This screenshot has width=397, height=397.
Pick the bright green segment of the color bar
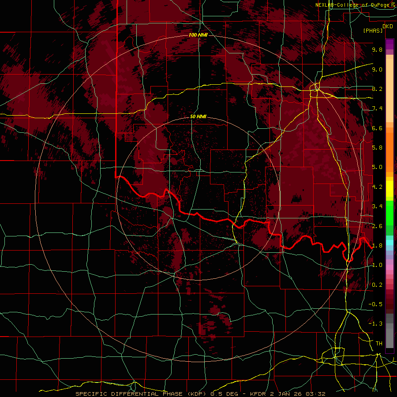click(390, 213)
